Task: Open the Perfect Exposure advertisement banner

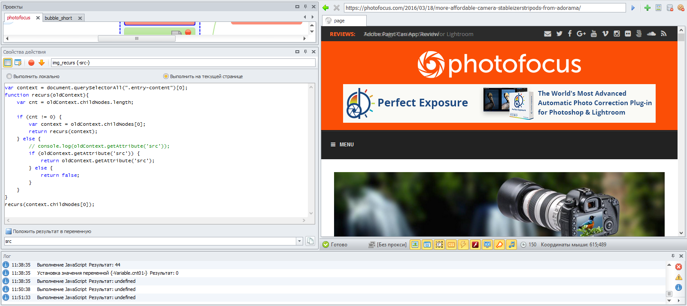Action: (499, 103)
